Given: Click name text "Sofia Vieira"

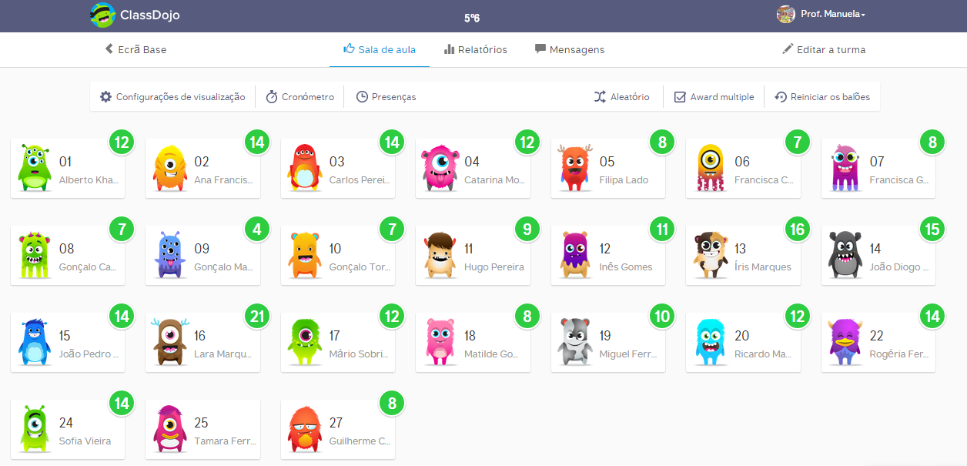Looking at the screenshot, I should 85,441.
